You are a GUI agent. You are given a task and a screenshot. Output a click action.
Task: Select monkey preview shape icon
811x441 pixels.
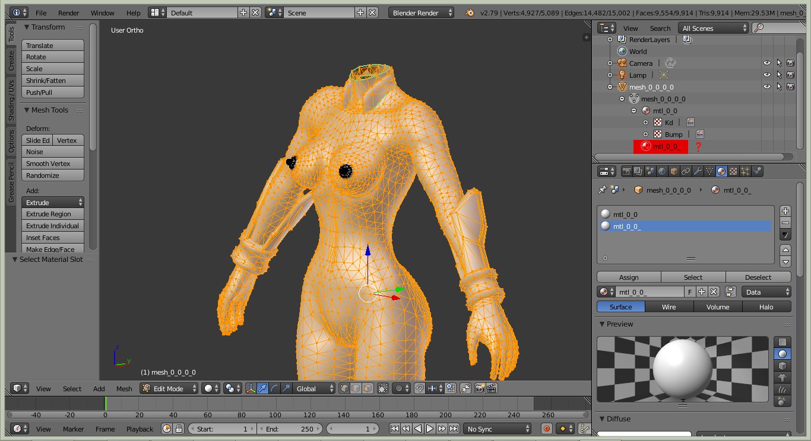pos(783,378)
